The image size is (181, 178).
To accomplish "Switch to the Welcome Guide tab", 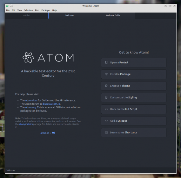I will (x=113, y=15).
